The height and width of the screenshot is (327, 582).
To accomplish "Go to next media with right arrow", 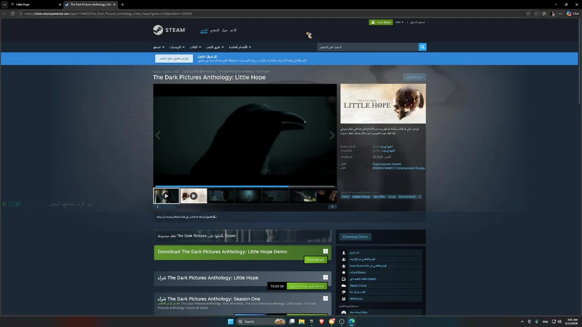I will 332,135.
